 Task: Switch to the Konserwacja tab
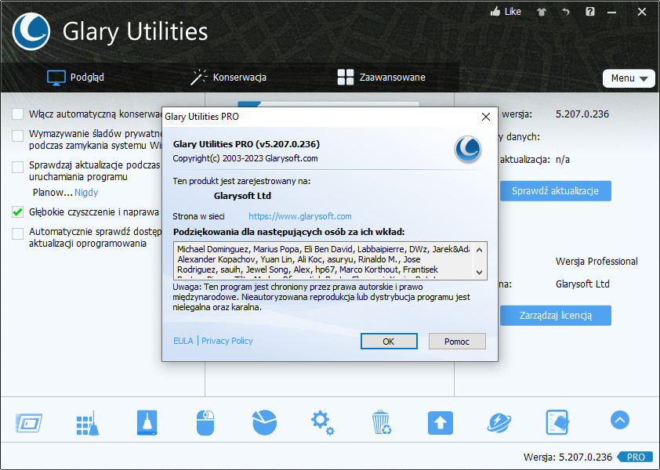tap(228, 78)
